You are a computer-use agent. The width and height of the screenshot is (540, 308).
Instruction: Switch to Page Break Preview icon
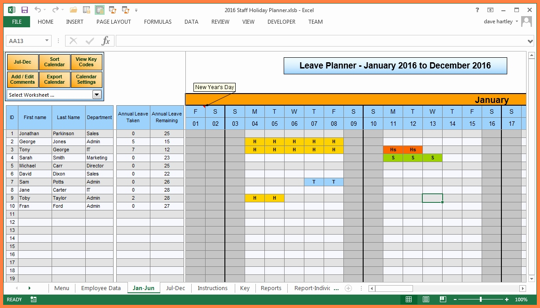click(x=443, y=299)
